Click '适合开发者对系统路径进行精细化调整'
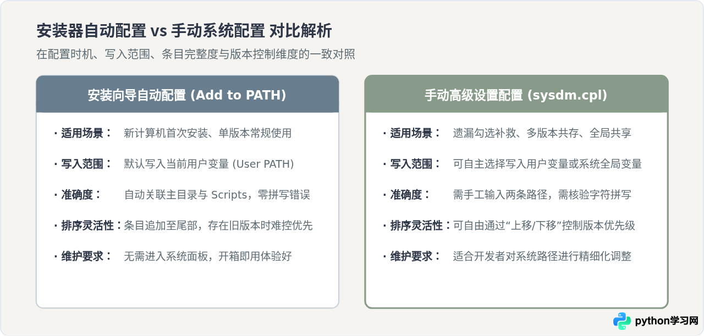This screenshot has height=336, width=704. pos(542,256)
